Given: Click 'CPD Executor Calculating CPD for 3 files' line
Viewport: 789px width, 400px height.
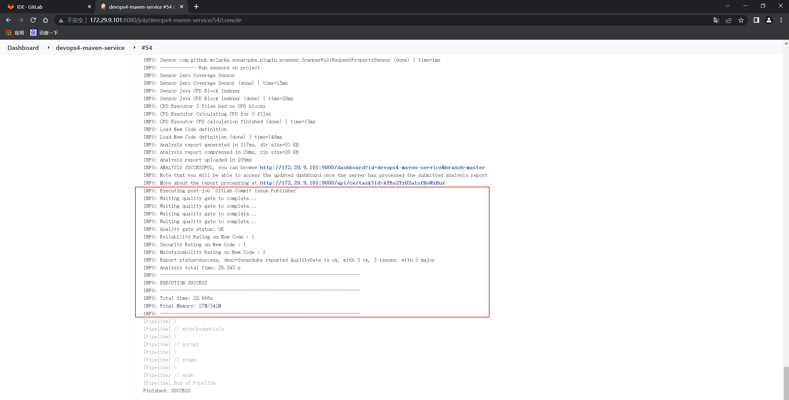Looking at the screenshot, I should pyautogui.click(x=207, y=114).
